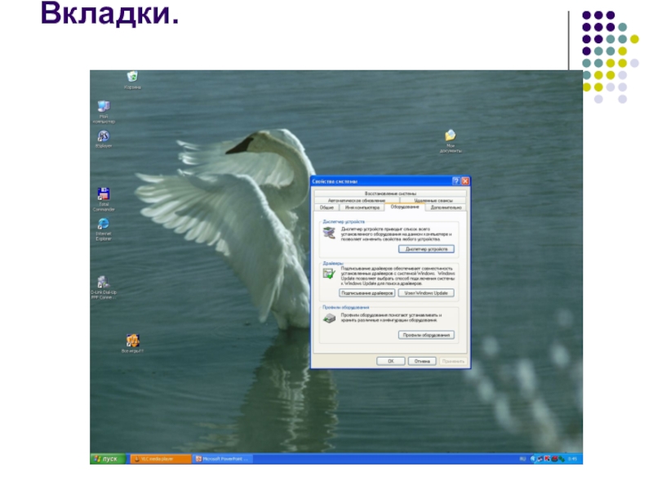
Task: Click the RU language indicator in tray
Action: click(x=522, y=459)
